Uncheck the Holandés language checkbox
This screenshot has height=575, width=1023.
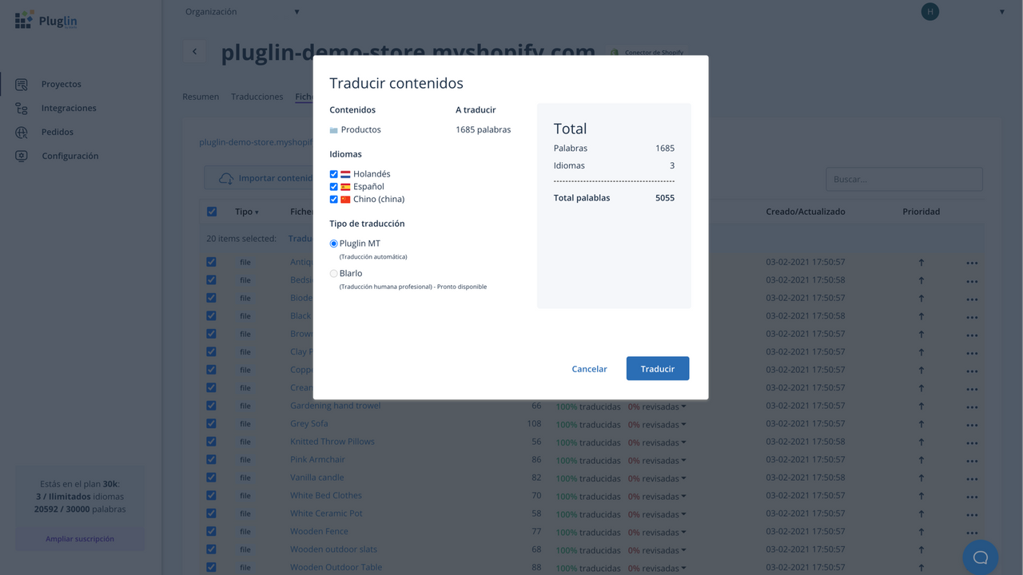[x=333, y=174]
